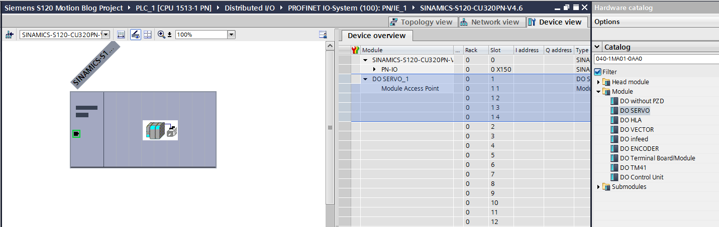719x227 pixels.
Task: Collapse the DO SERVO_1 row
Action: pos(365,79)
